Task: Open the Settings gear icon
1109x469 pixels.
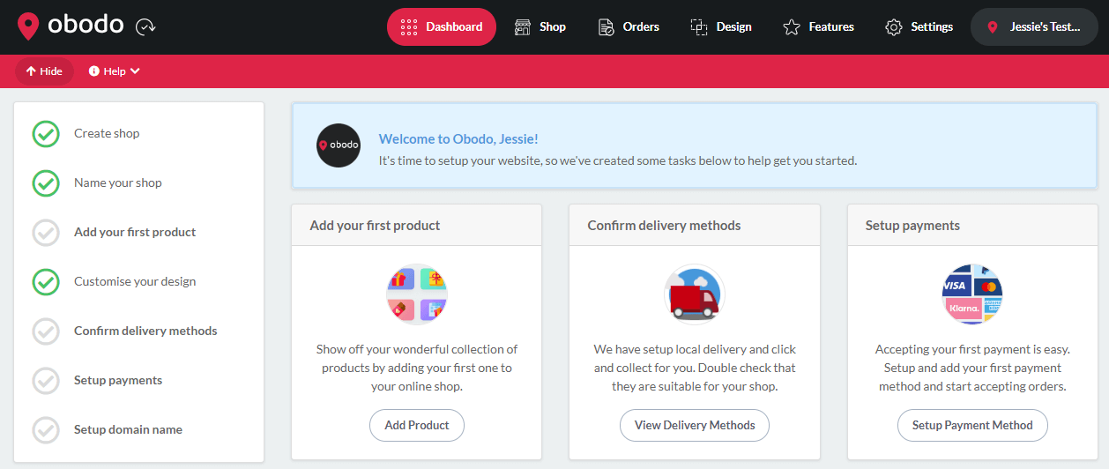Action: 894,26
